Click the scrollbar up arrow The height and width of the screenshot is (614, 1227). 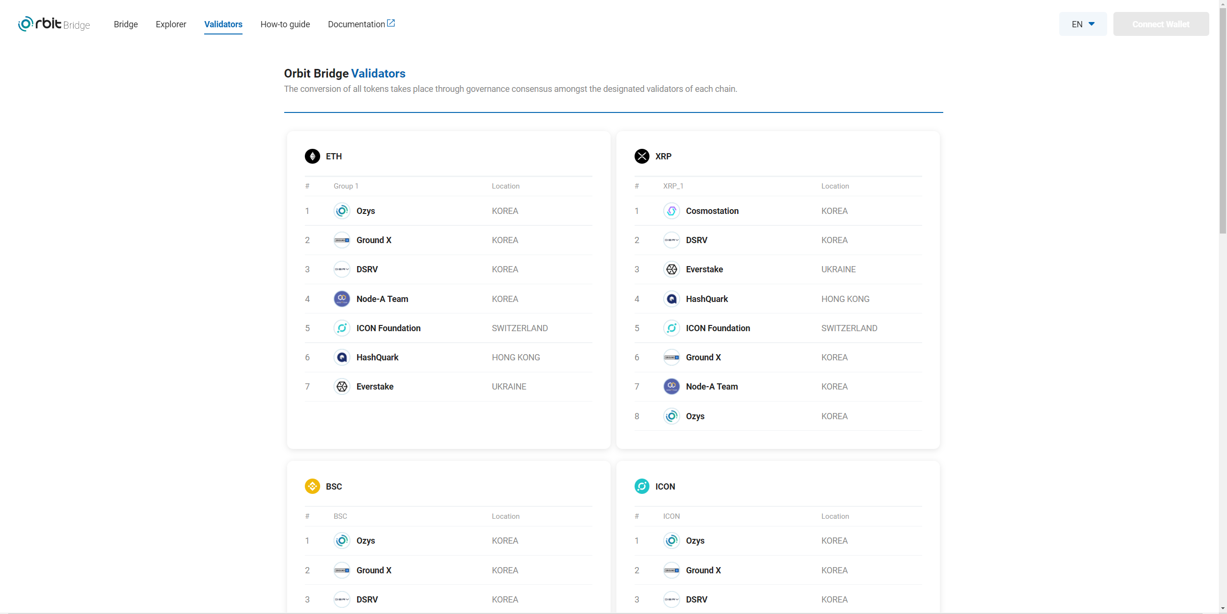click(1223, 3)
